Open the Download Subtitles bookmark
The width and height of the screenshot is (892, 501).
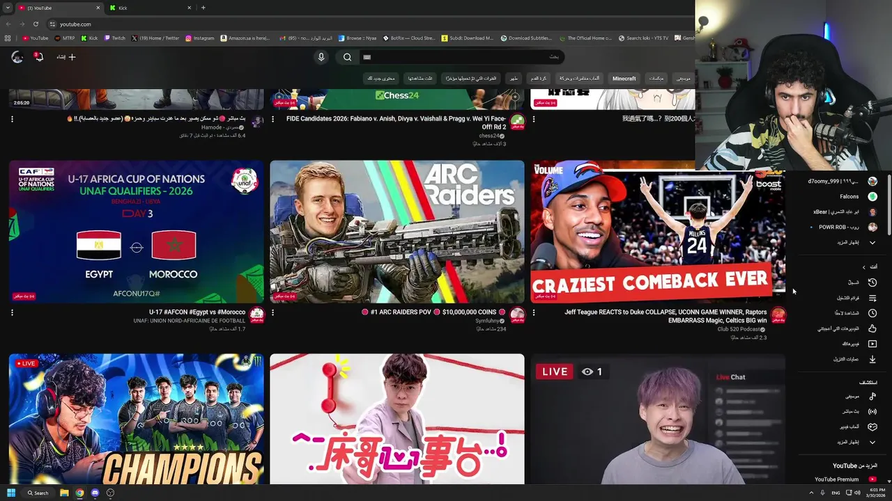525,38
